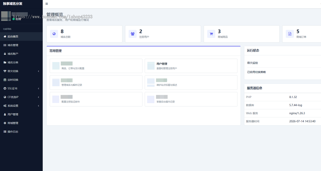Click the globe icon beside CF优选IP

click(x=5, y=97)
